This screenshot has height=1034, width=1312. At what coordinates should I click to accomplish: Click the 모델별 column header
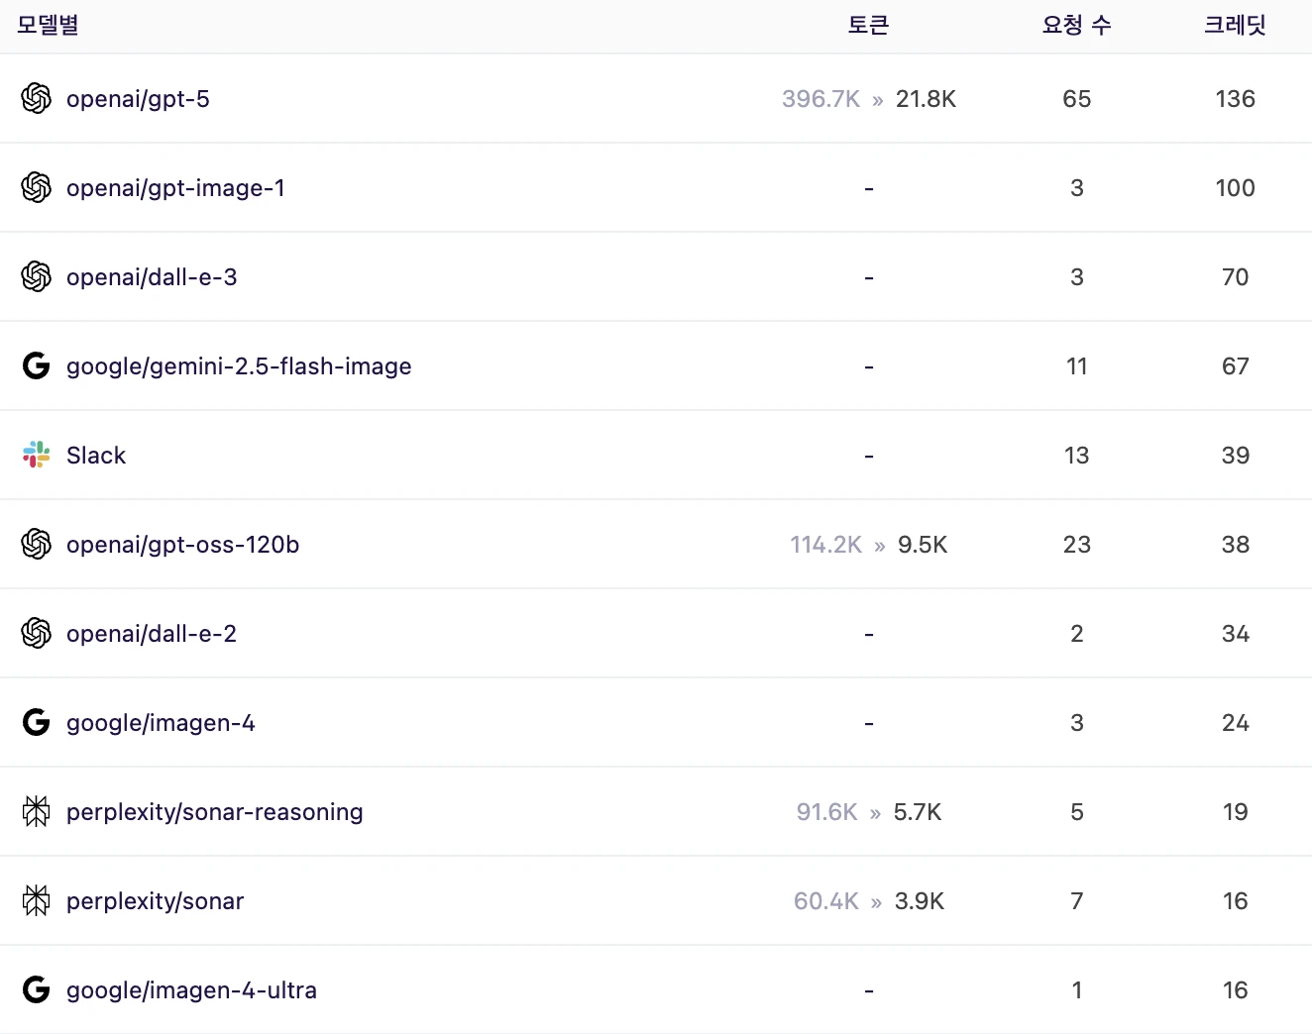click(48, 26)
